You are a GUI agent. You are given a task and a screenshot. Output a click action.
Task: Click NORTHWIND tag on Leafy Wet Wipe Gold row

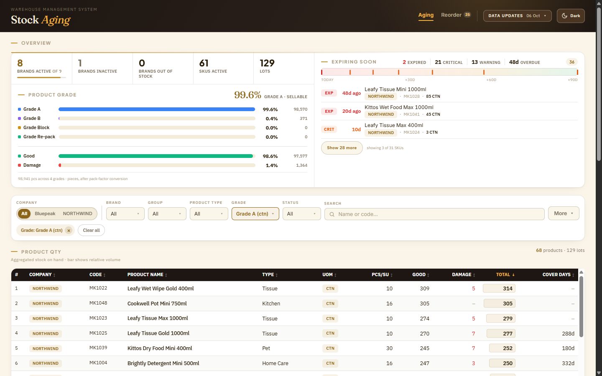point(46,289)
